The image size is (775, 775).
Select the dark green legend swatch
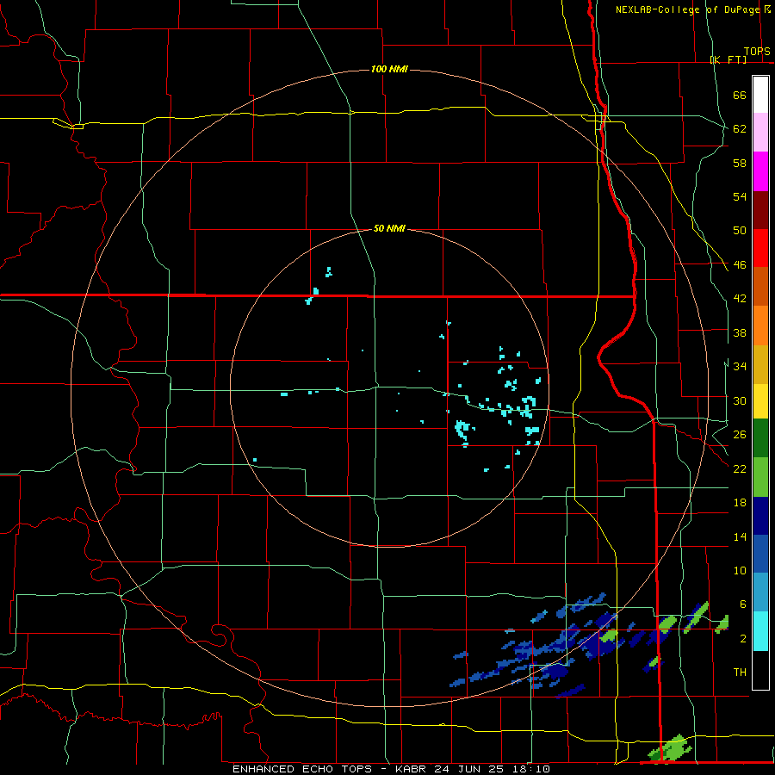click(760, 438)
